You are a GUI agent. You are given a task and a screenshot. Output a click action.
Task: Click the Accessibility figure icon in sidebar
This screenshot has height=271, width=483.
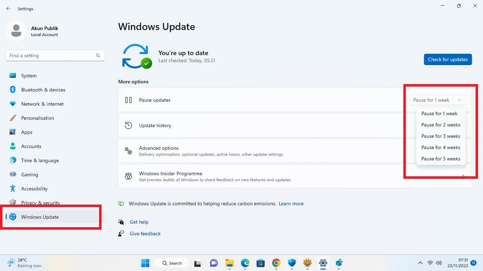(13, 189)
